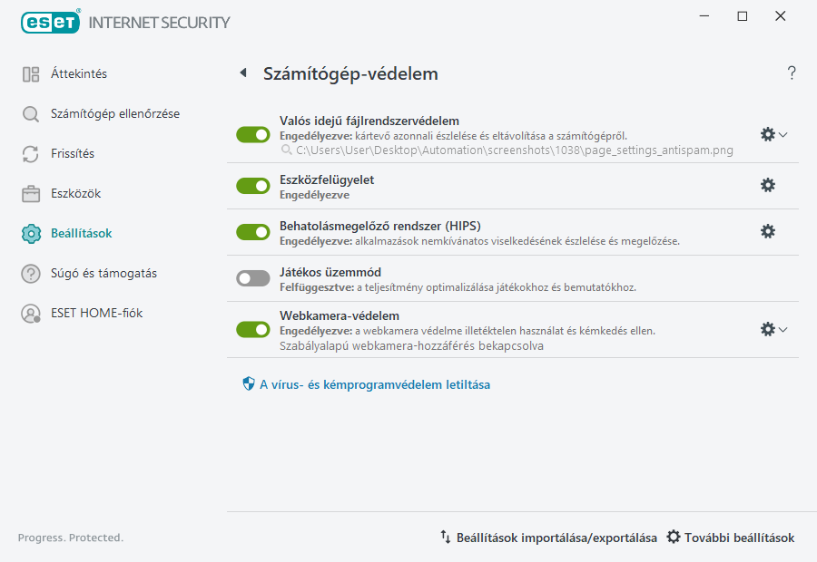The image size is (817, 562).
Task: Click the help question mark icon
Action: [791, 73]
